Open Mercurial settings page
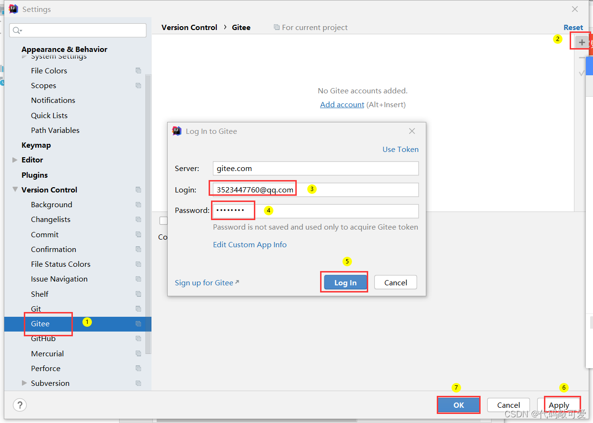593x423 pixels. point(48,353)
